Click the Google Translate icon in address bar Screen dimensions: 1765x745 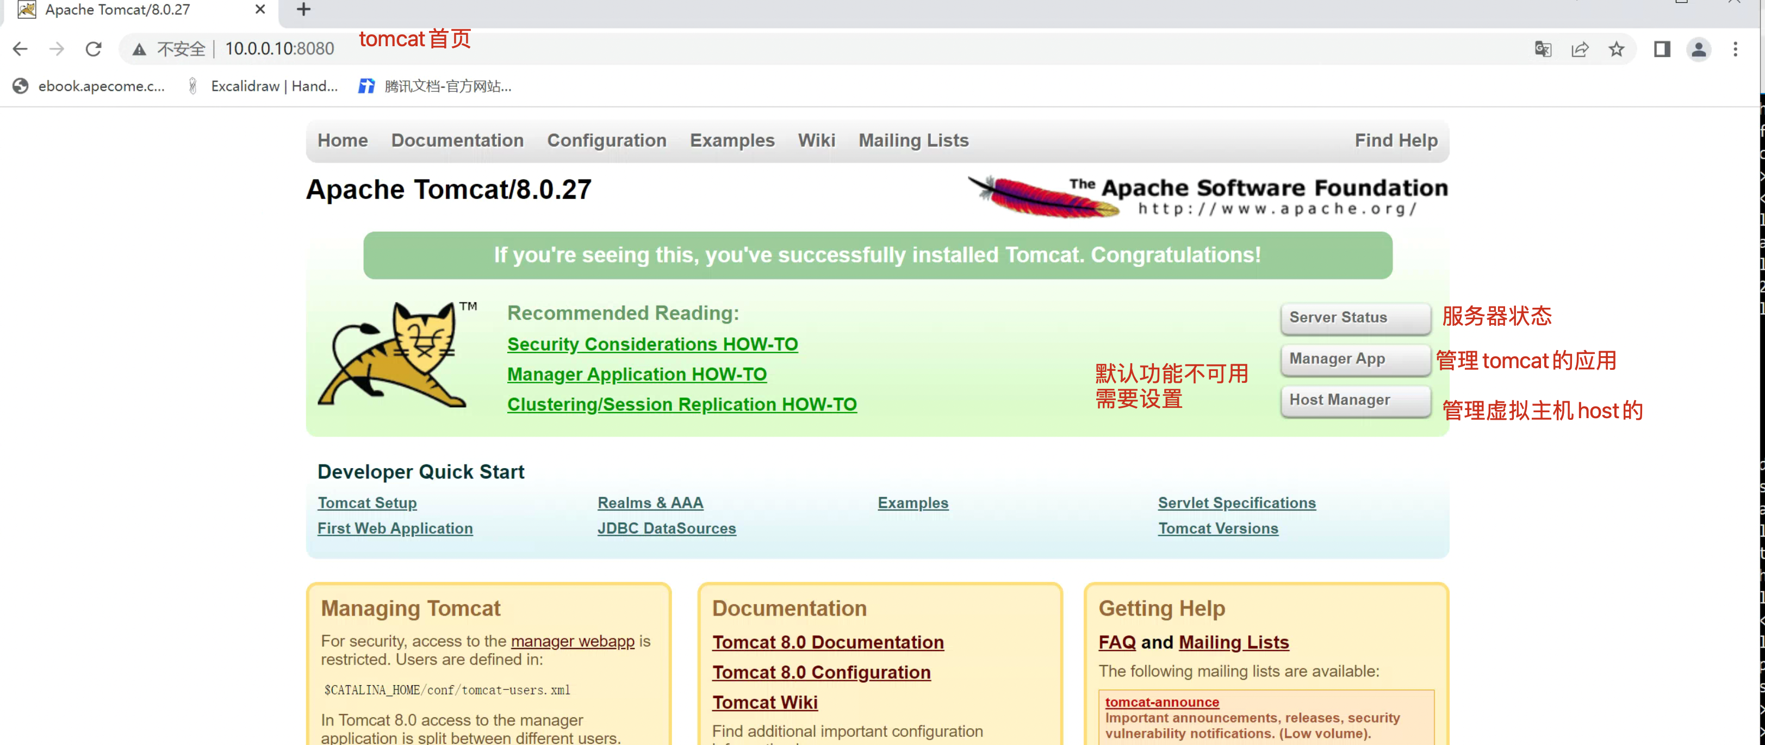(x=1542, y=48)
